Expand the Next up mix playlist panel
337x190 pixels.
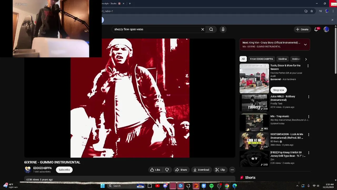coord(305,45)
